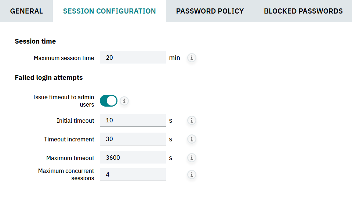Click the Timeout increment field

133,139
